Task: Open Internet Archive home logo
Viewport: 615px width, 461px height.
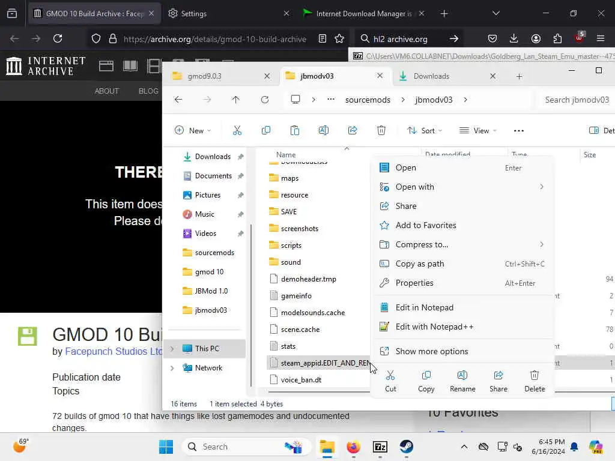Action: coord(46,65)
